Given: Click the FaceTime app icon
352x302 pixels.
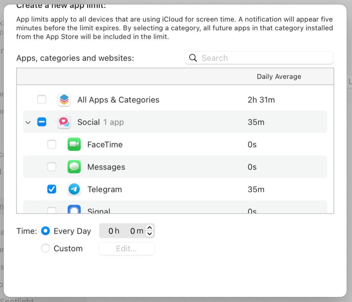Looking at the screenshot, I should [74, 145].
